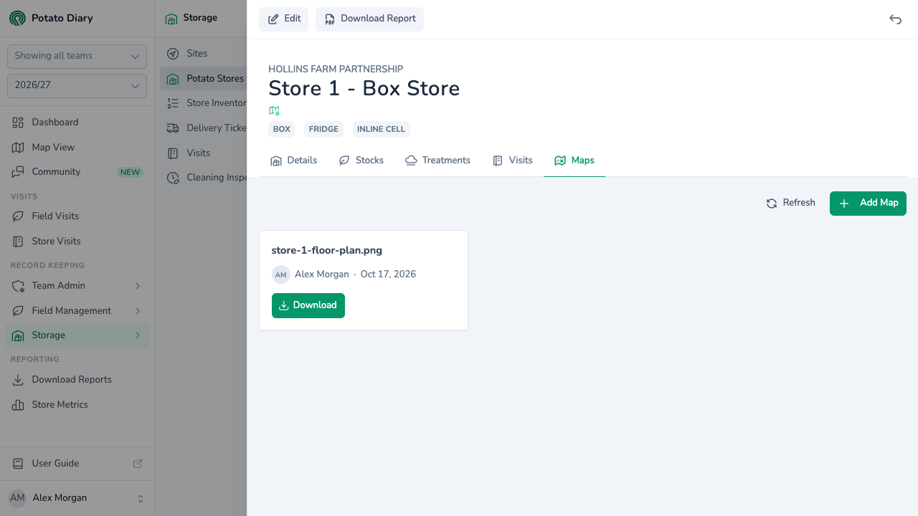
Task: Click the Map View icon
Action: pyautogui.click(x=18, y=148)
